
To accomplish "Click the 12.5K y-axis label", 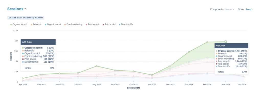I will click(x=16, y=31).
